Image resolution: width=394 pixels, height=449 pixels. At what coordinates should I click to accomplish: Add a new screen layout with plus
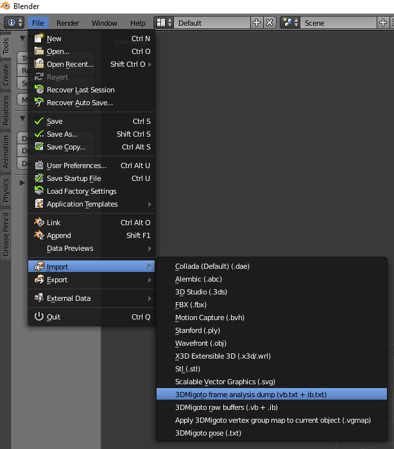click(x=257, y=22)
